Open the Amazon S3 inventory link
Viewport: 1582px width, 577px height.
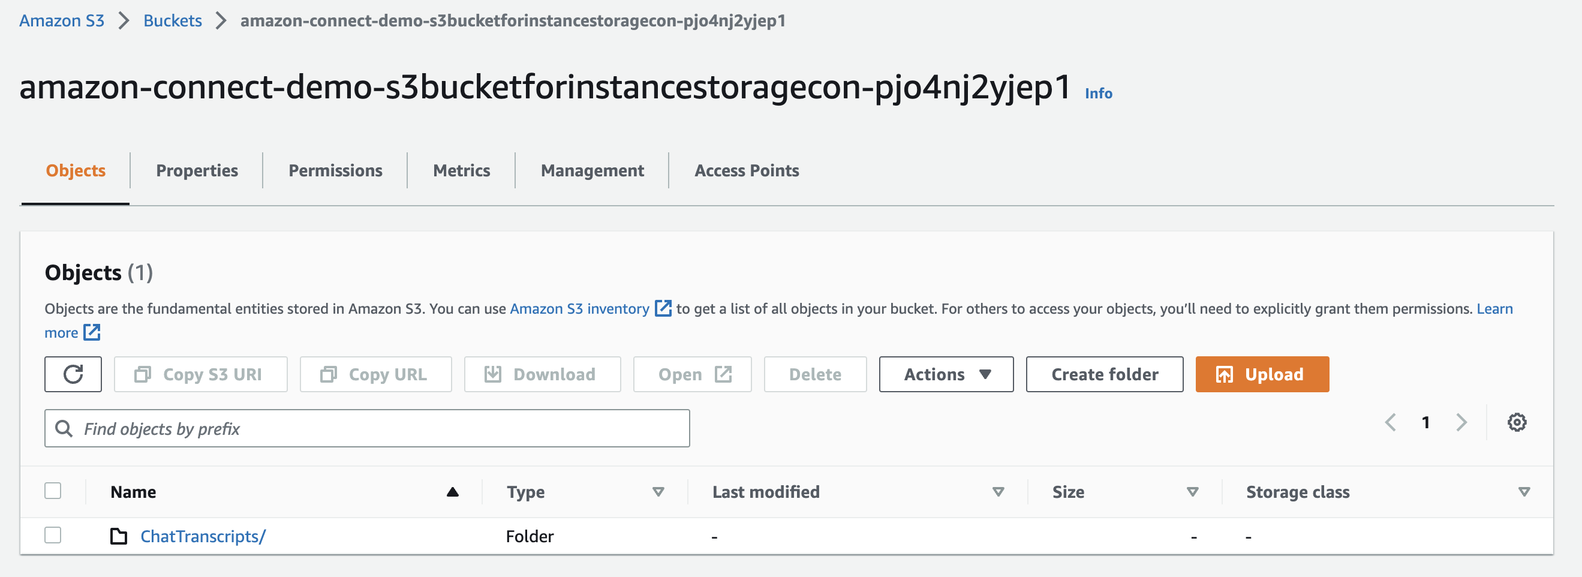(x=579, y=308)
